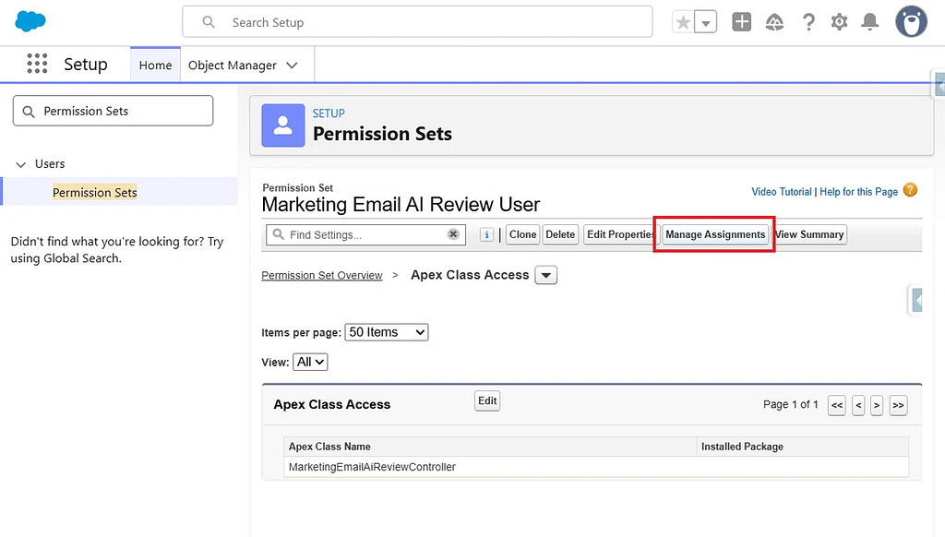Go to previous page of results

(858, 405)
